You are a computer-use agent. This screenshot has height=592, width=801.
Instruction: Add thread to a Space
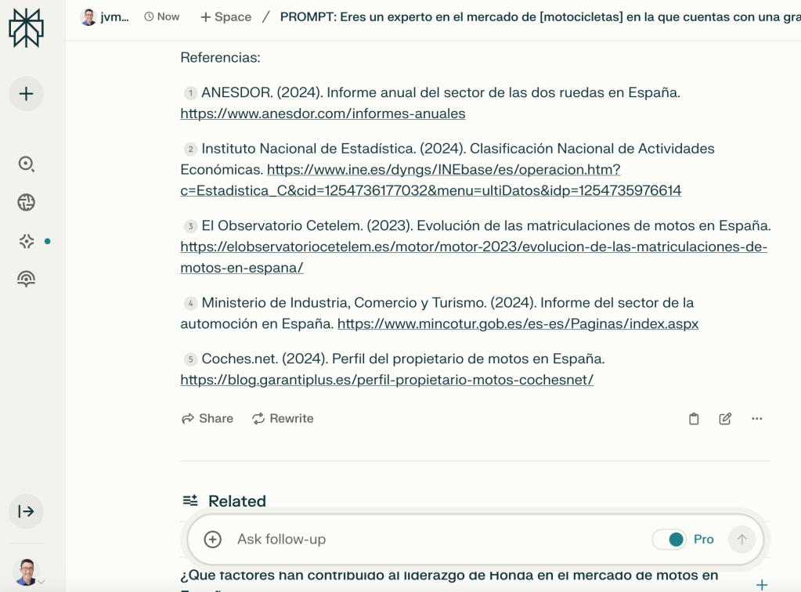click(x=226, y=16)
